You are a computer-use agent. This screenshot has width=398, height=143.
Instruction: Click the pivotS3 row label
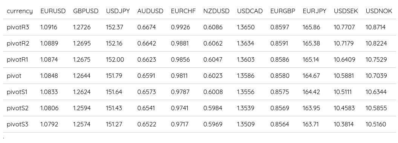click(x=17, y=125)
